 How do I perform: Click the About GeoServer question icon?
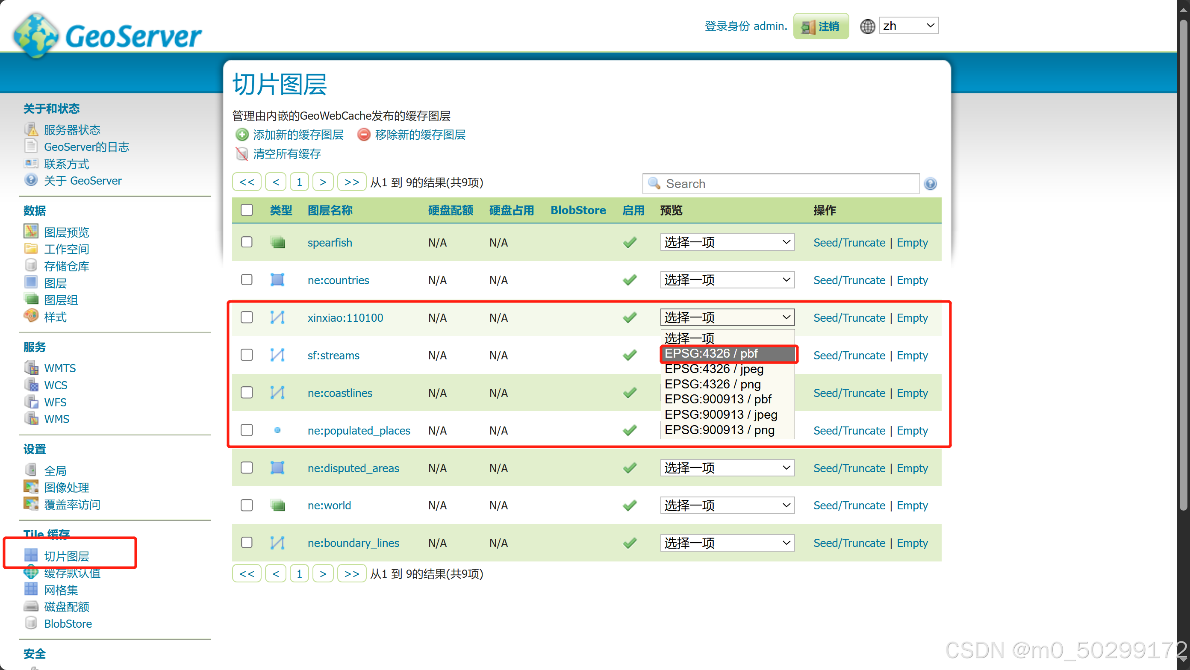tap(31, 180)
